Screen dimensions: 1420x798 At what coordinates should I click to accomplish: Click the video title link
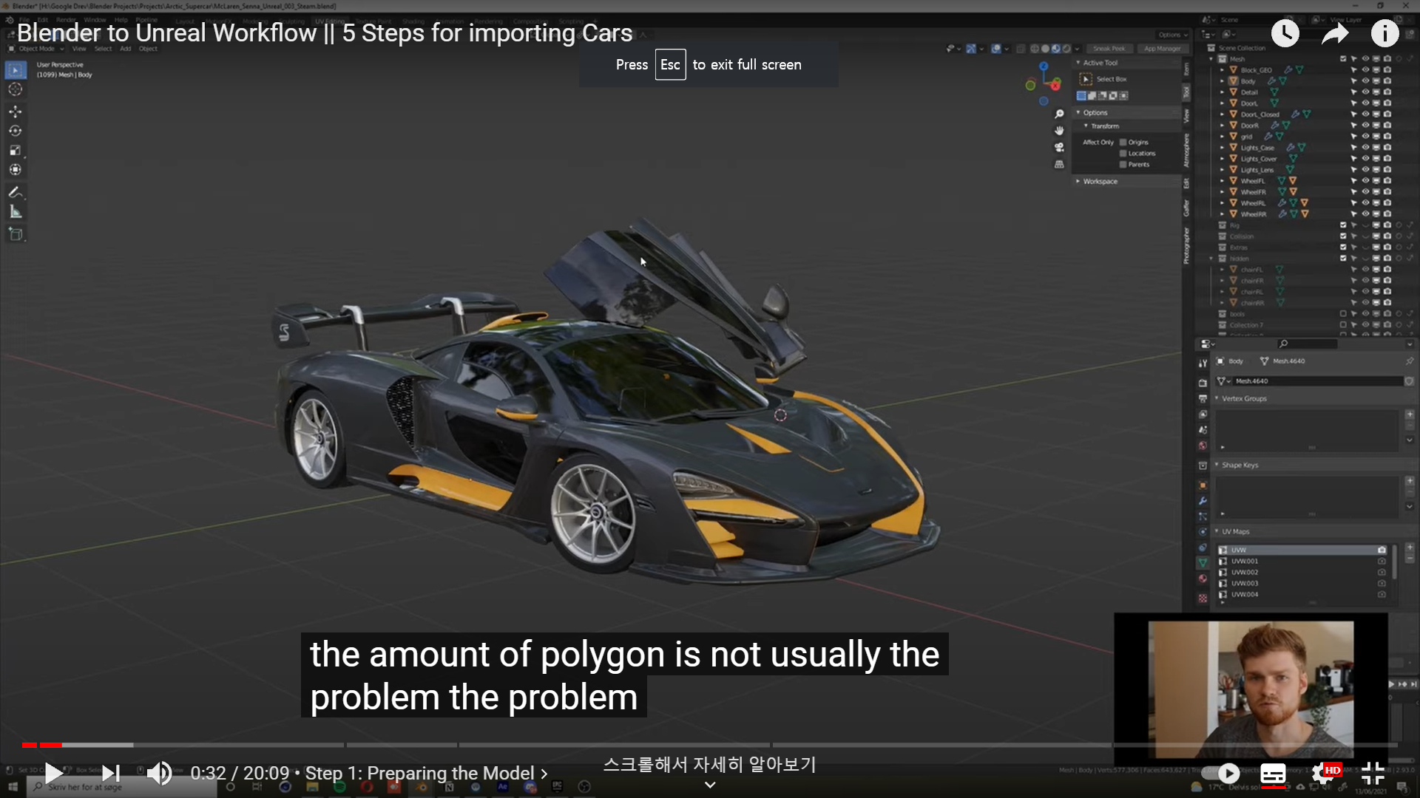(x=324, y=33)
